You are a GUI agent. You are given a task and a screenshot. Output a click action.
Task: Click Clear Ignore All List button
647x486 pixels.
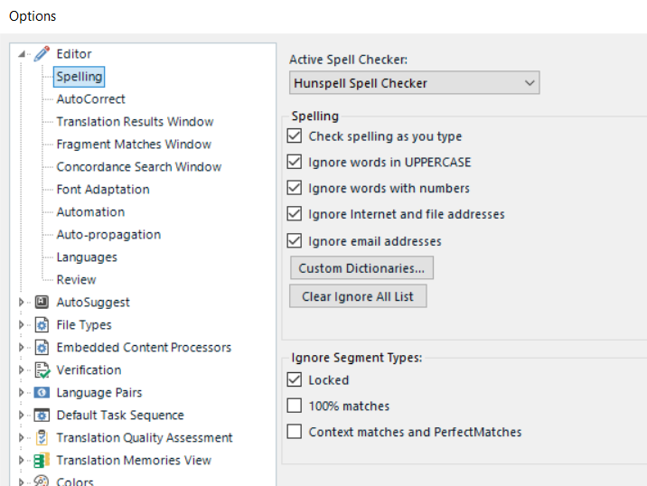point(358,296)
